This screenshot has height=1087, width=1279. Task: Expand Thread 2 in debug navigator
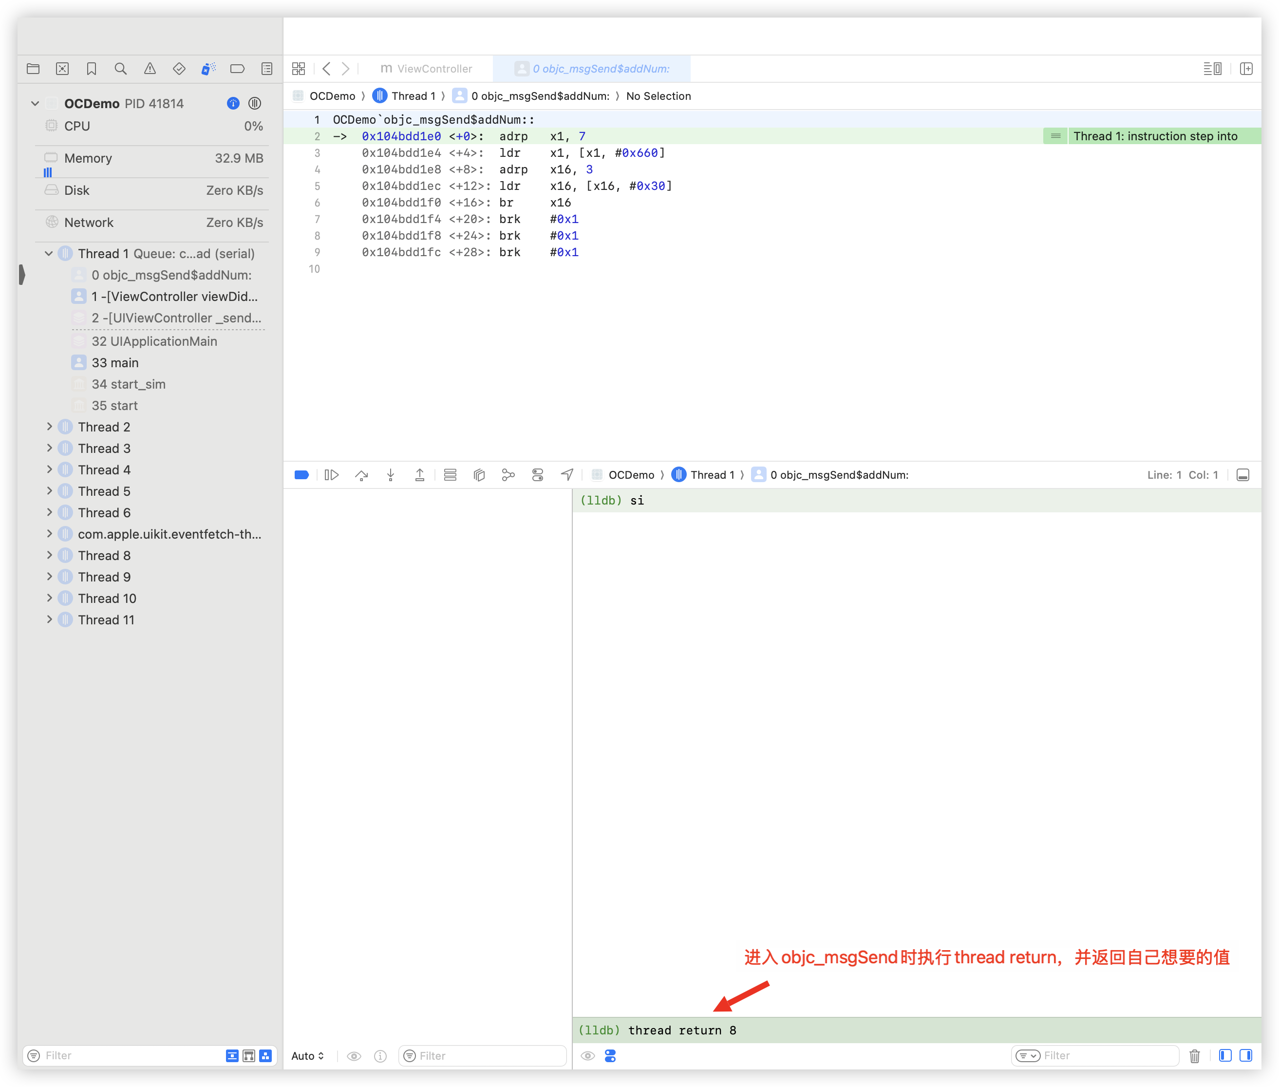(x=49, y=427)
